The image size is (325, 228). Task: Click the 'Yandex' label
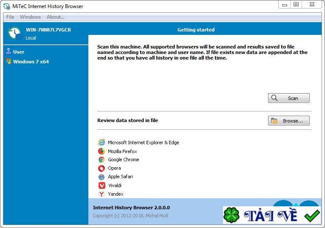116,194
